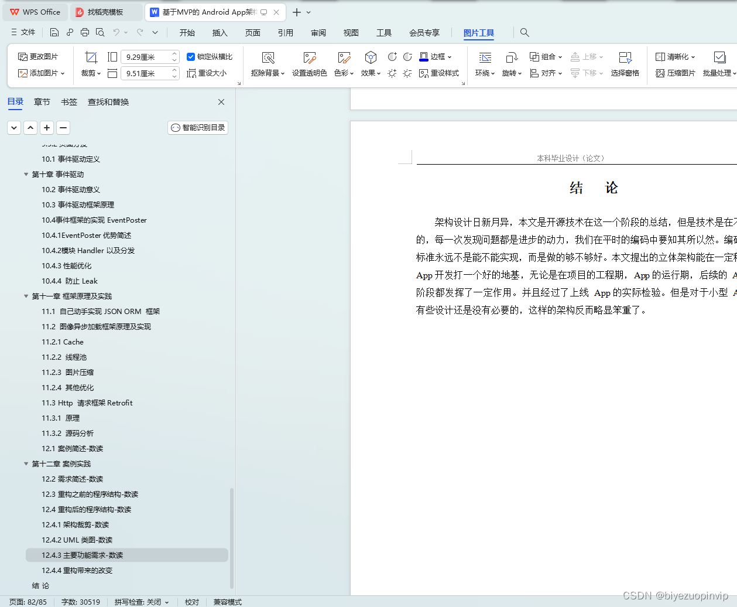Switch to 会员专享 ribbon tab
737x607 pixels.
(424, 33)
